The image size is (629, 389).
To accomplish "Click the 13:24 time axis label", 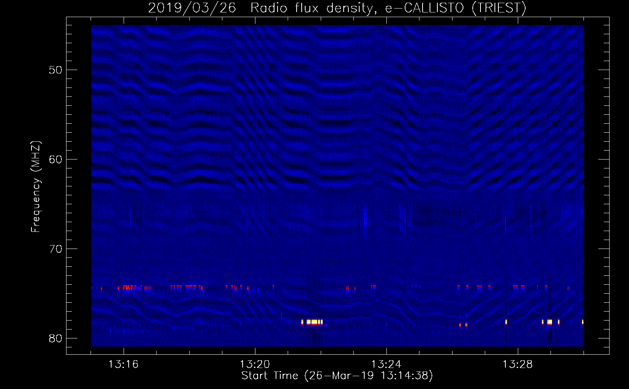I will tap(386, 364).
